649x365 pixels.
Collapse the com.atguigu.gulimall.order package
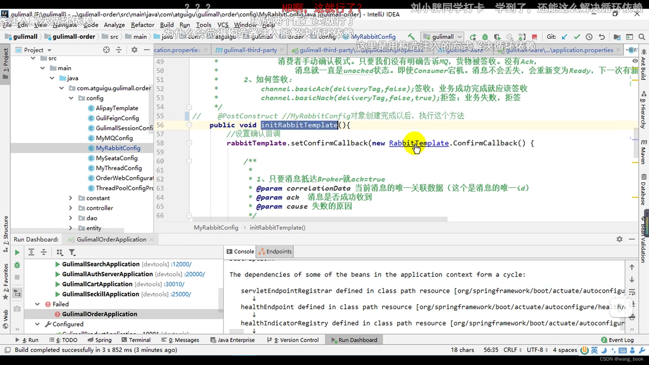tap(62, 88)
